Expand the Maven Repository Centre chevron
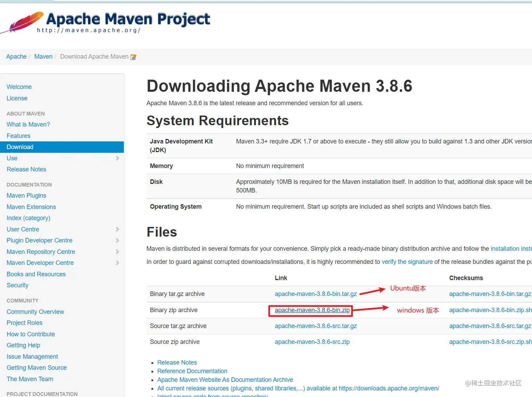 (x=118, y=252)
